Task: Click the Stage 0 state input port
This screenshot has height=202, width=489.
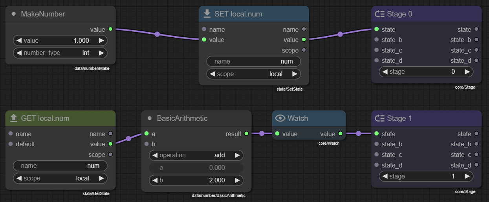Action: 377,29
